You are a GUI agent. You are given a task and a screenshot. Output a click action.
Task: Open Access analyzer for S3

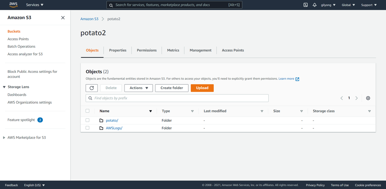coord(25,54)
